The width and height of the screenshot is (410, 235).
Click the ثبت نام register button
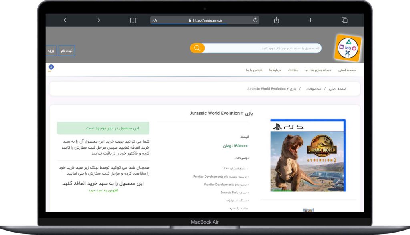(x=66, y=51)
